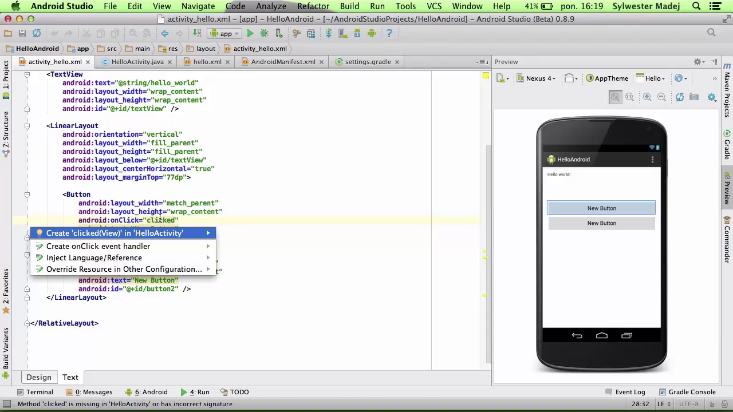Viewport: 733px width, 412px height.
Task: Switch to the AndroidManifest.xml tab
Action: tap(283, 62)
